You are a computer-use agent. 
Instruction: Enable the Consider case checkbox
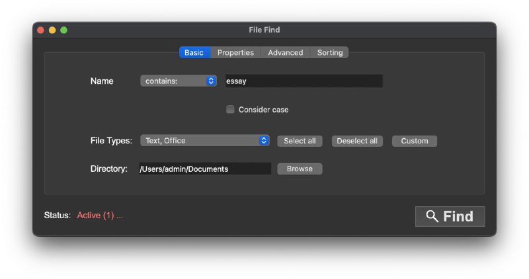coord(230,110)
